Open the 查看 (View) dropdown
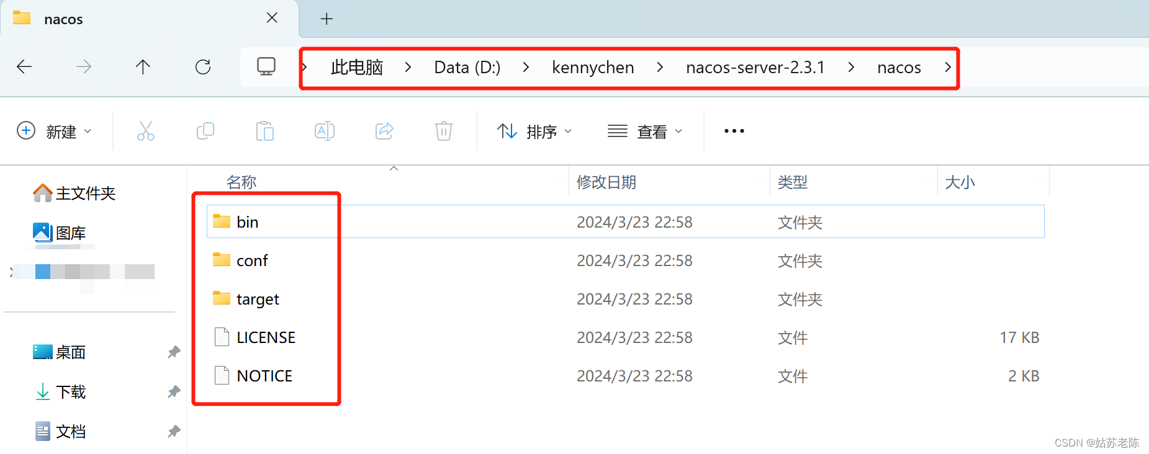 pyautogui.click(x=645, y=131)
